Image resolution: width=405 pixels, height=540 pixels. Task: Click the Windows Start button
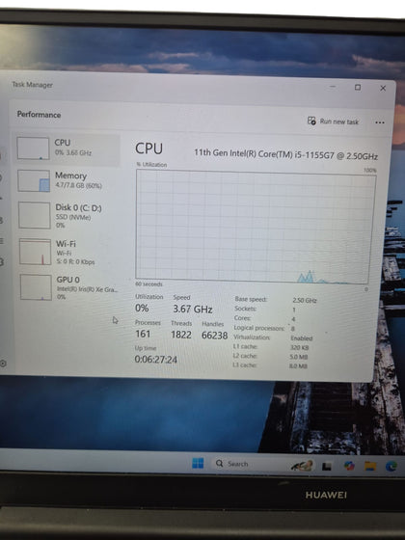click(x=198, y=463)
